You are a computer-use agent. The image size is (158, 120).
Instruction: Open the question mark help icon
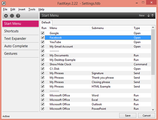pos(18,16)
